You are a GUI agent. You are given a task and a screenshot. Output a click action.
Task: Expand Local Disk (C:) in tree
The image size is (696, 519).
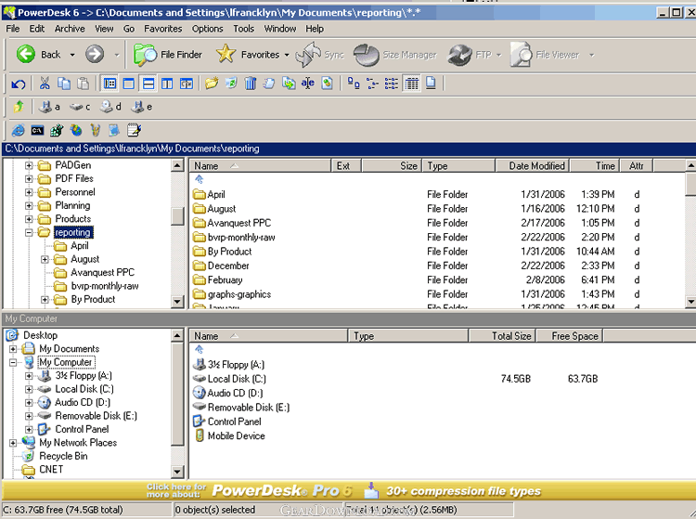pyautogui.click(x=29, y=389)
